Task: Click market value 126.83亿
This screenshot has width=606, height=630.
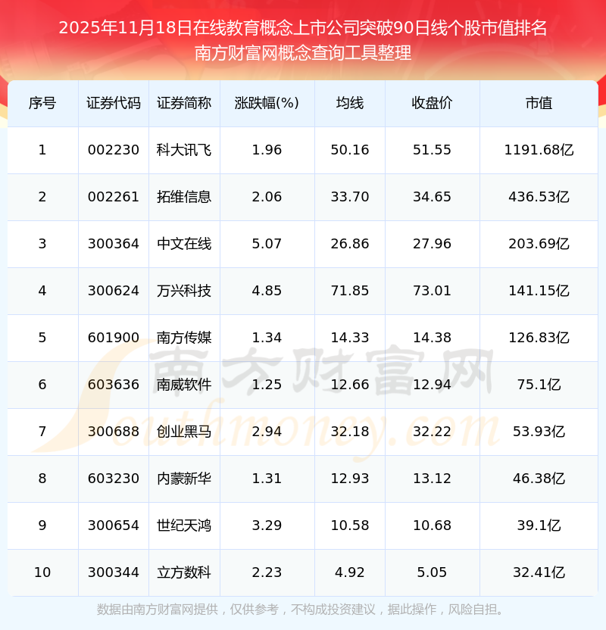Action: [x=539, y=338]
